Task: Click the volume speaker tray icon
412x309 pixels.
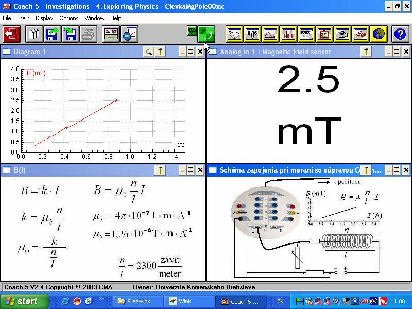Action: [x=336, y=301]
